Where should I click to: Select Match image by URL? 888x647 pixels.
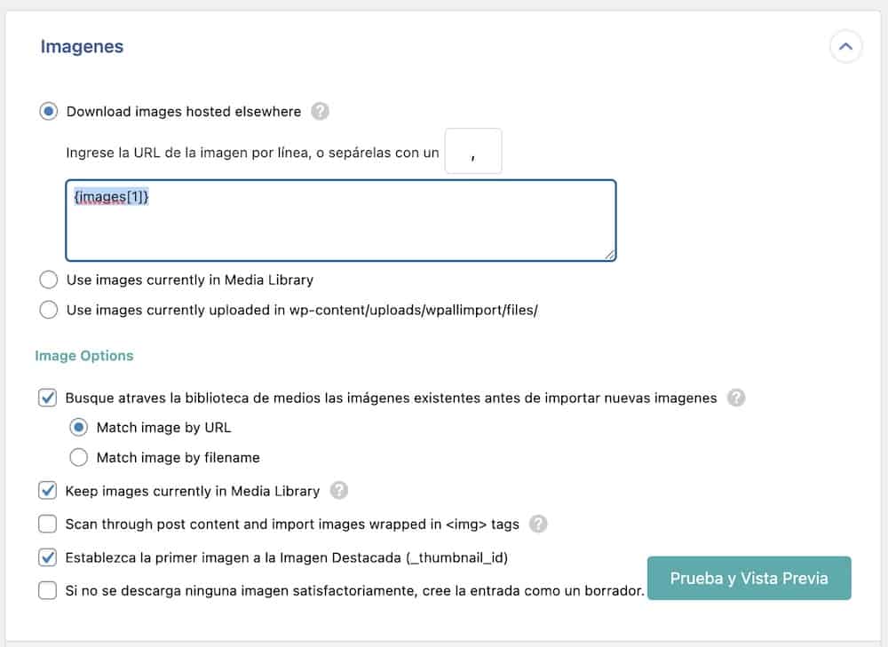78,428
